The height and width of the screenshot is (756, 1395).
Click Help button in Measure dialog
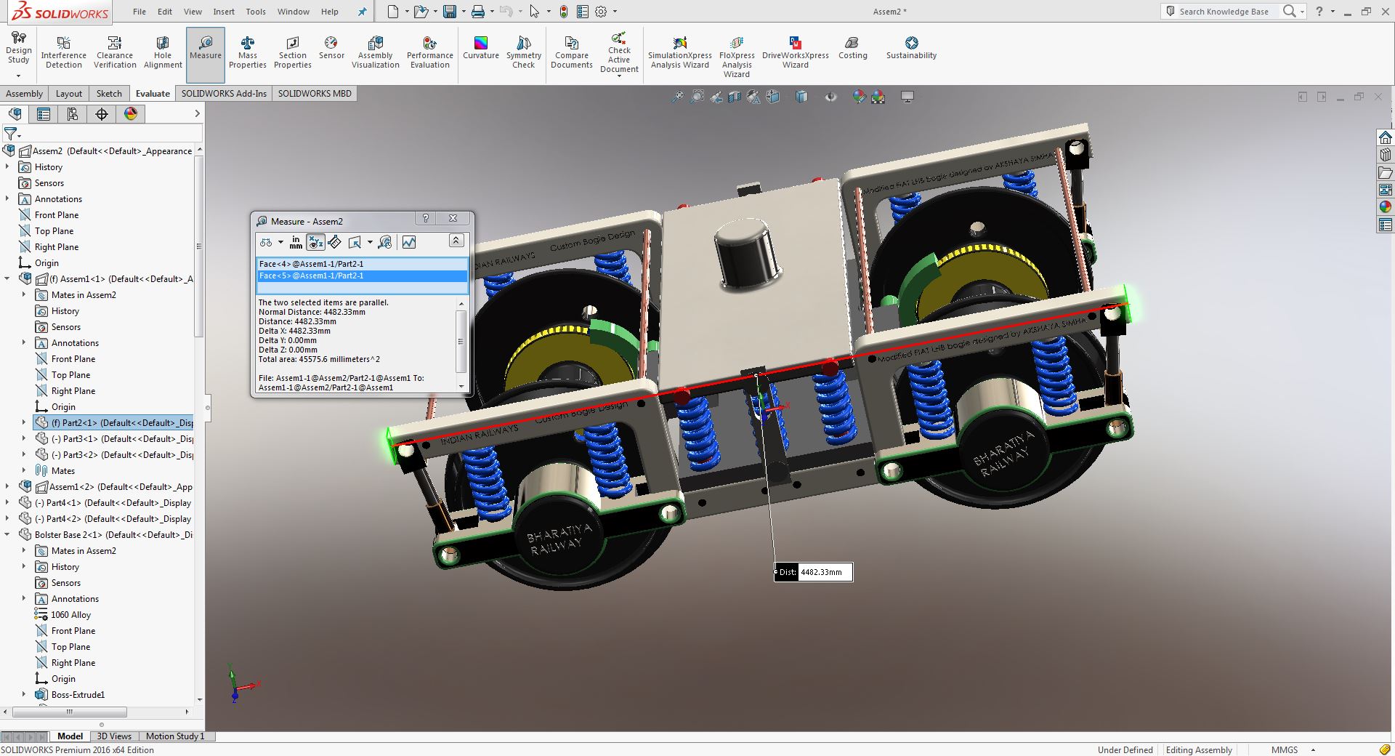tap(426, 219)
